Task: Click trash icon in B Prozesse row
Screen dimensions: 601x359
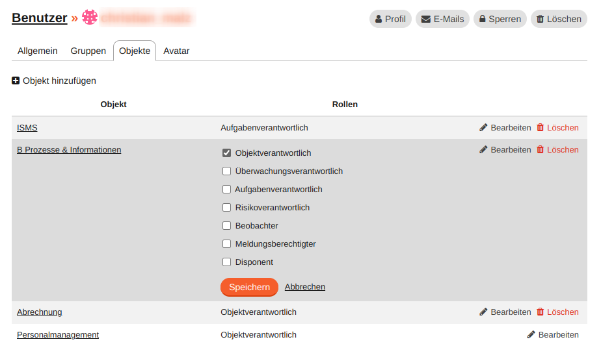Action: pyautogui.click(x=540, y=150)
